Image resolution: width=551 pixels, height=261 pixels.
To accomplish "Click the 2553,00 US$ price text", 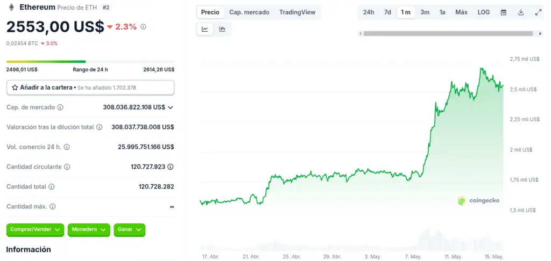I will point(55,27).
